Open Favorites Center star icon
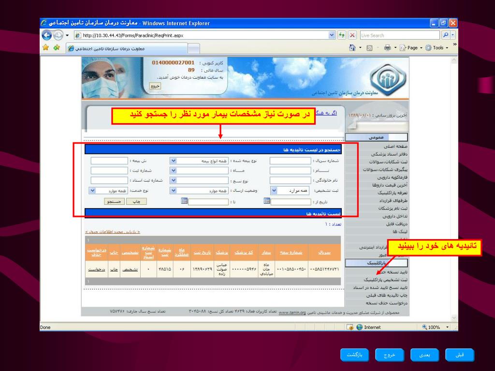 point(46,48)
